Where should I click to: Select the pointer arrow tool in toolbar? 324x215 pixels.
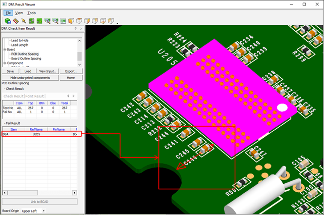click(24, 21)
